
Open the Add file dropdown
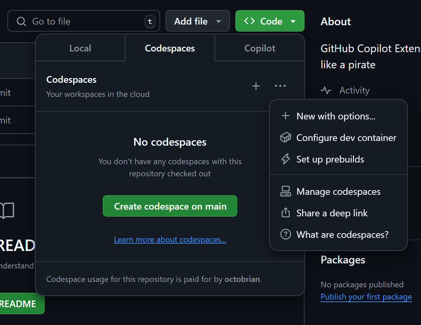click(x=197, y=21)
